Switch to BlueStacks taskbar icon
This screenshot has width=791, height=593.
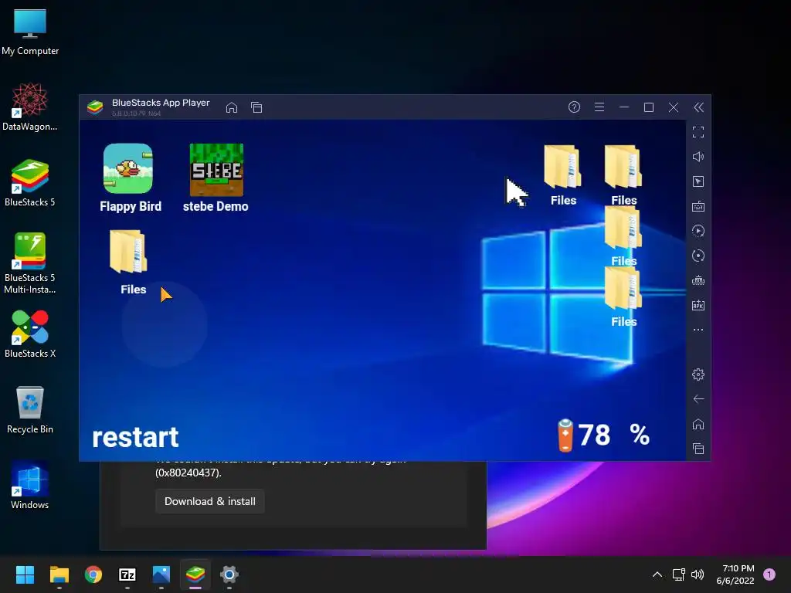(x=195, y=574)
